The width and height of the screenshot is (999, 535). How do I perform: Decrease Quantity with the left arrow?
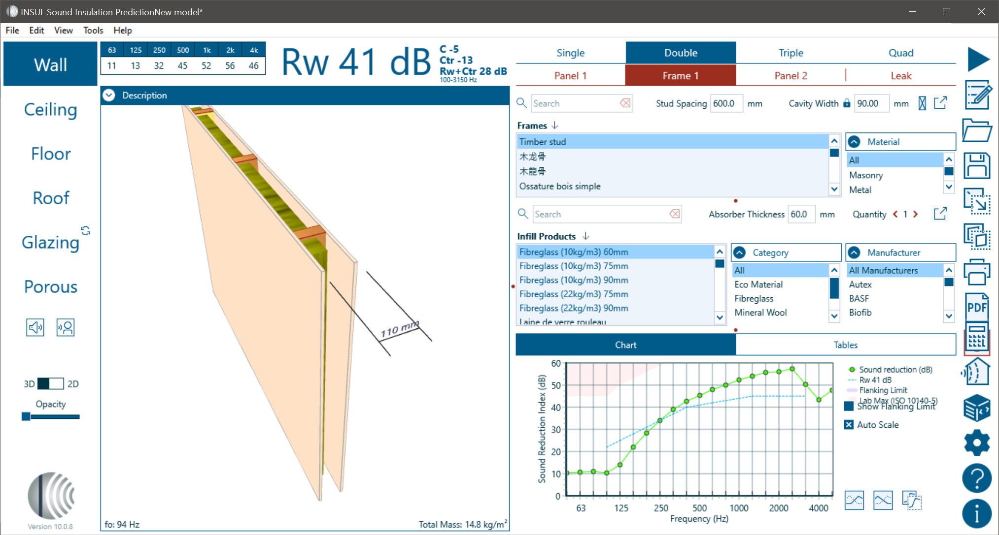(x=896, y=214)
